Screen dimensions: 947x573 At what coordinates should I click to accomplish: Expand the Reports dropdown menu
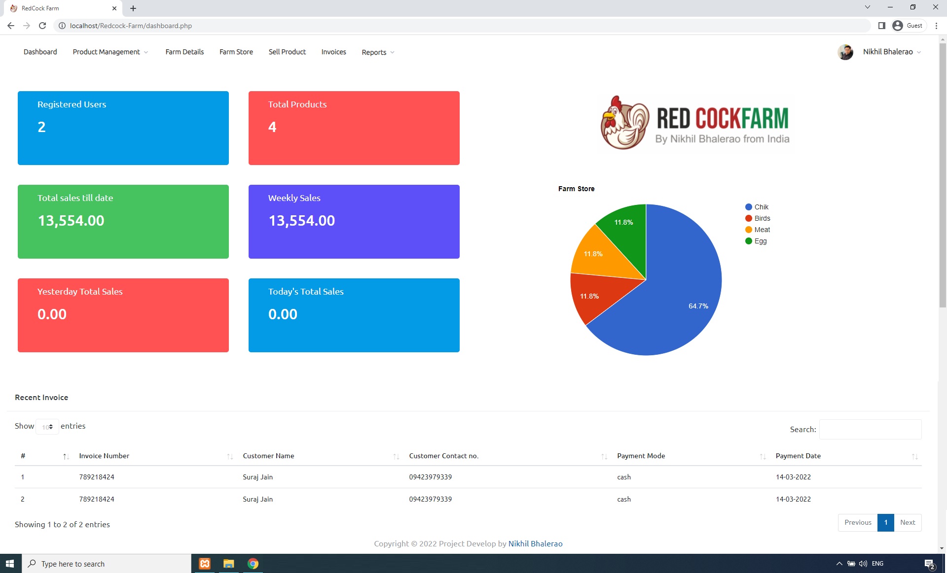click(378, 52)
